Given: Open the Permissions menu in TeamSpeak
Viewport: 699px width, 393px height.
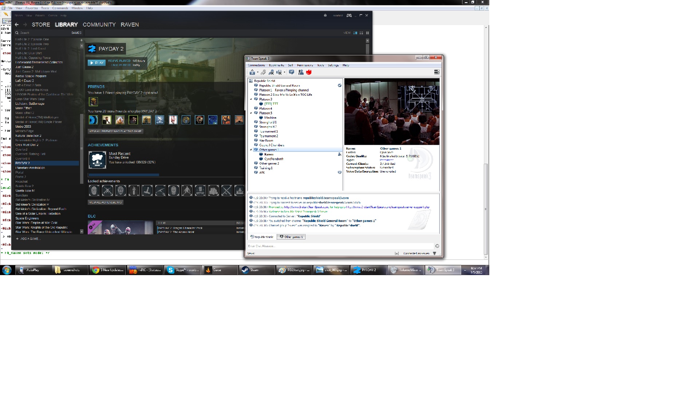Looking at the screenshot, I should [x=305, y=65].
